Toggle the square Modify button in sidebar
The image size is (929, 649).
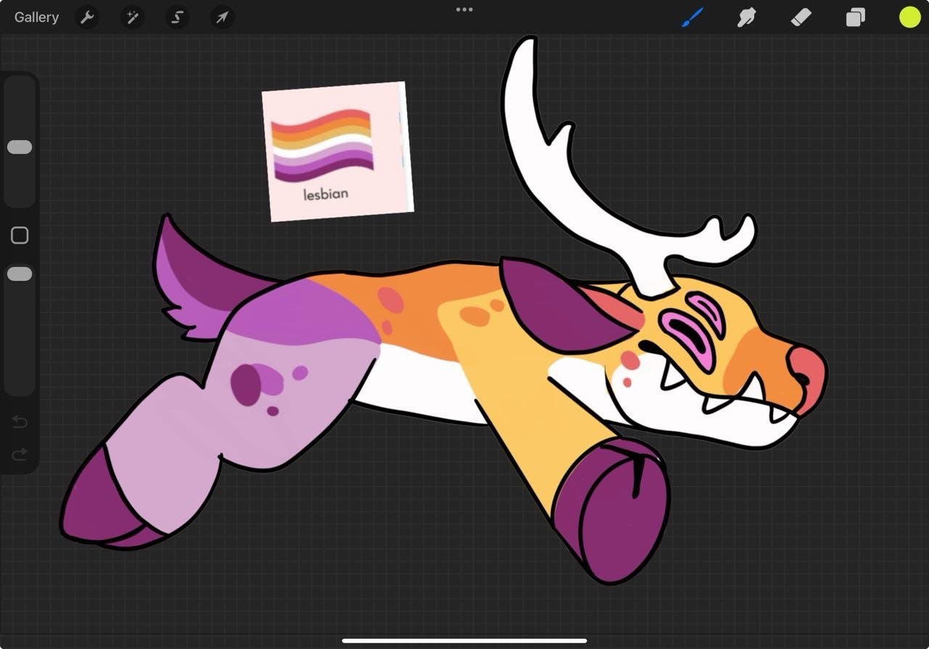20,235
